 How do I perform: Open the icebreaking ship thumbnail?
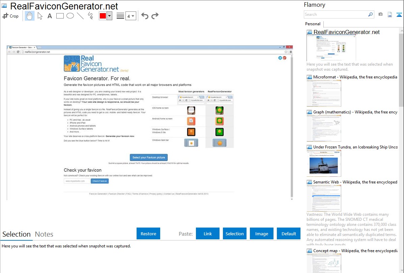[x=324, y=163]
